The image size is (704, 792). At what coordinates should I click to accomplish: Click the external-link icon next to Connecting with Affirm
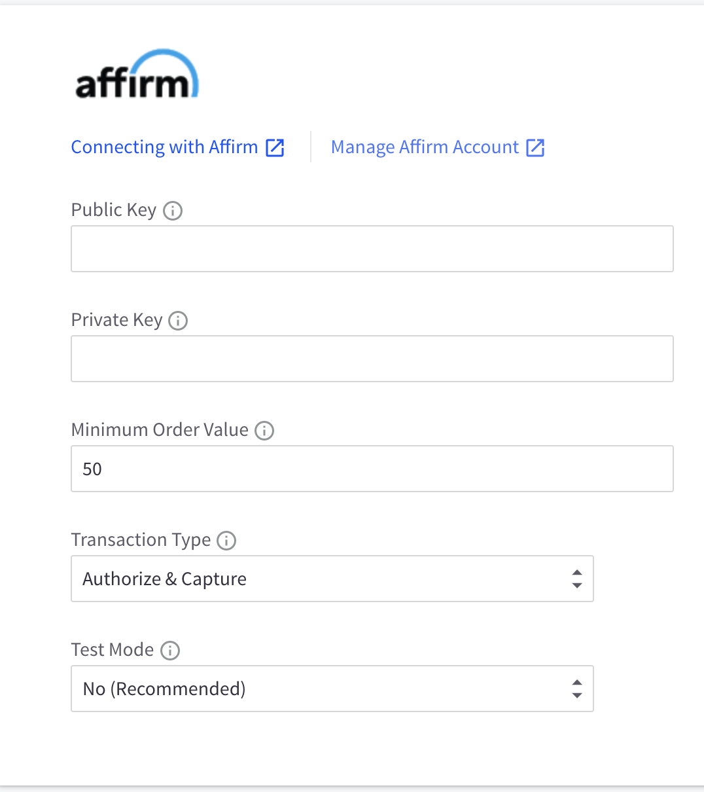tap(275, 147)
